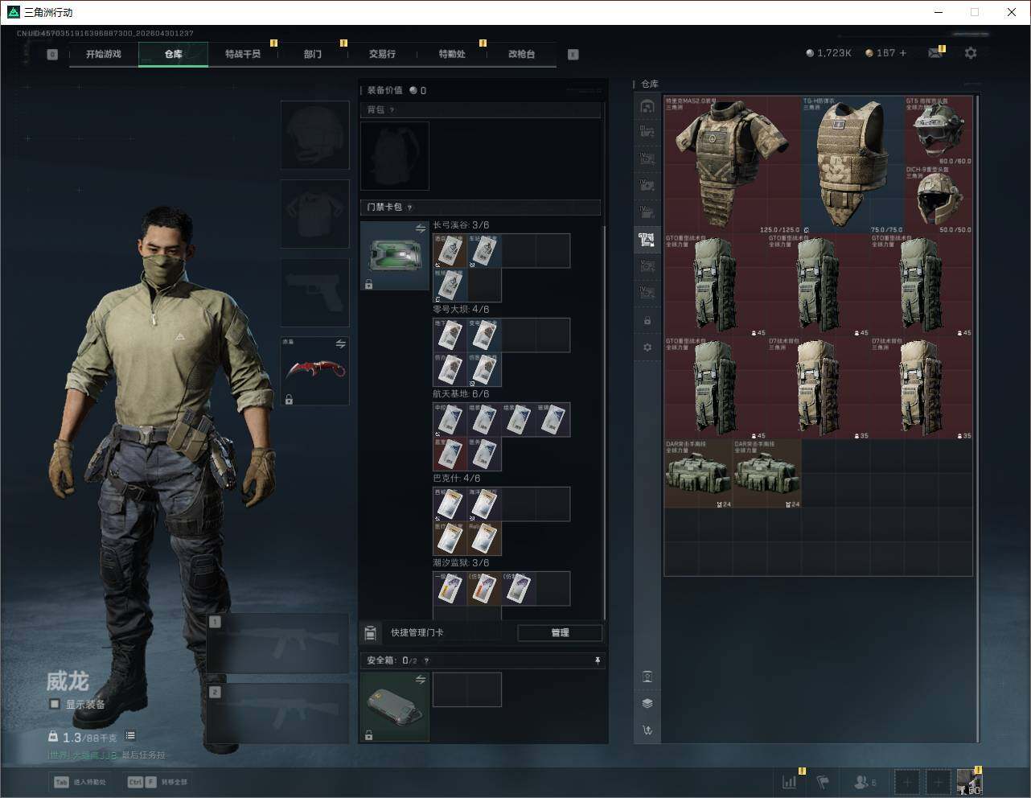
Task: Select the empty body armor slot
Action: 314,214
